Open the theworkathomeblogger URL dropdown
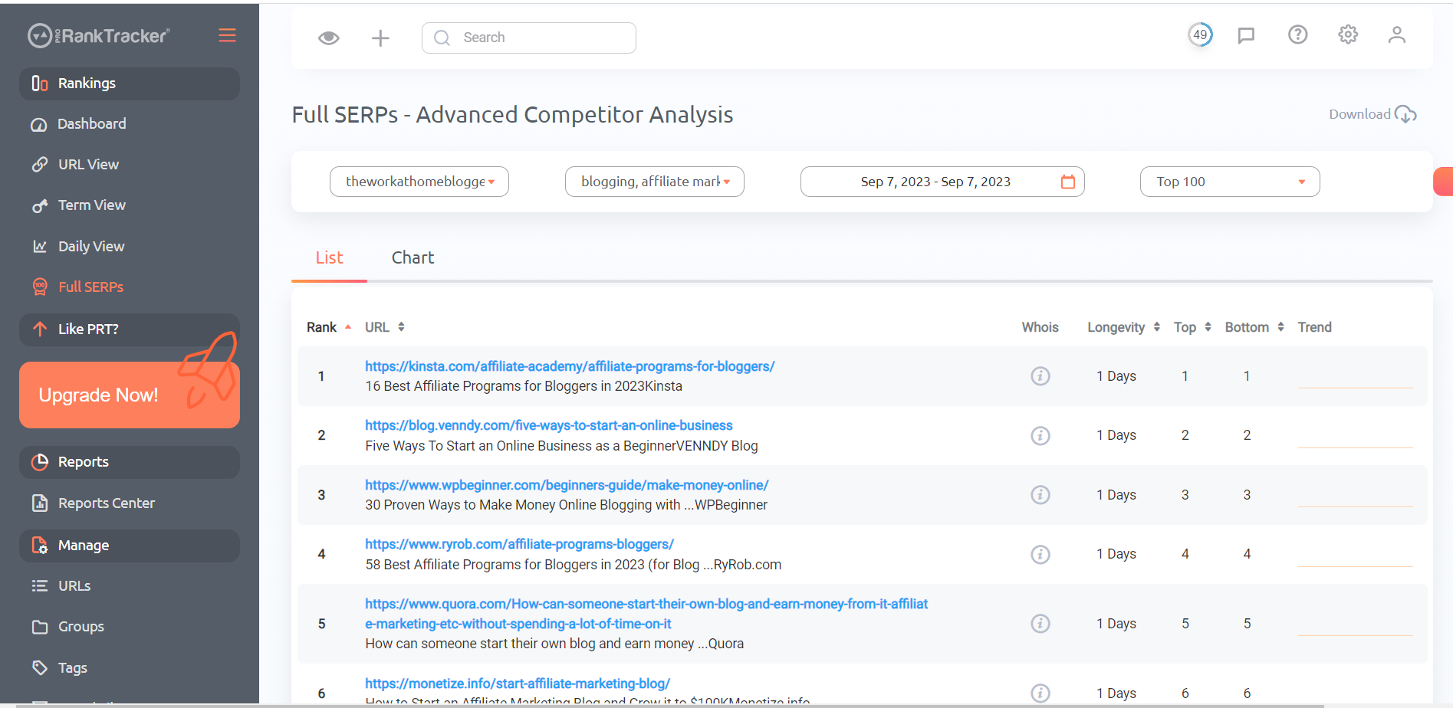1453x708 pixels. (x=419, y=182)
